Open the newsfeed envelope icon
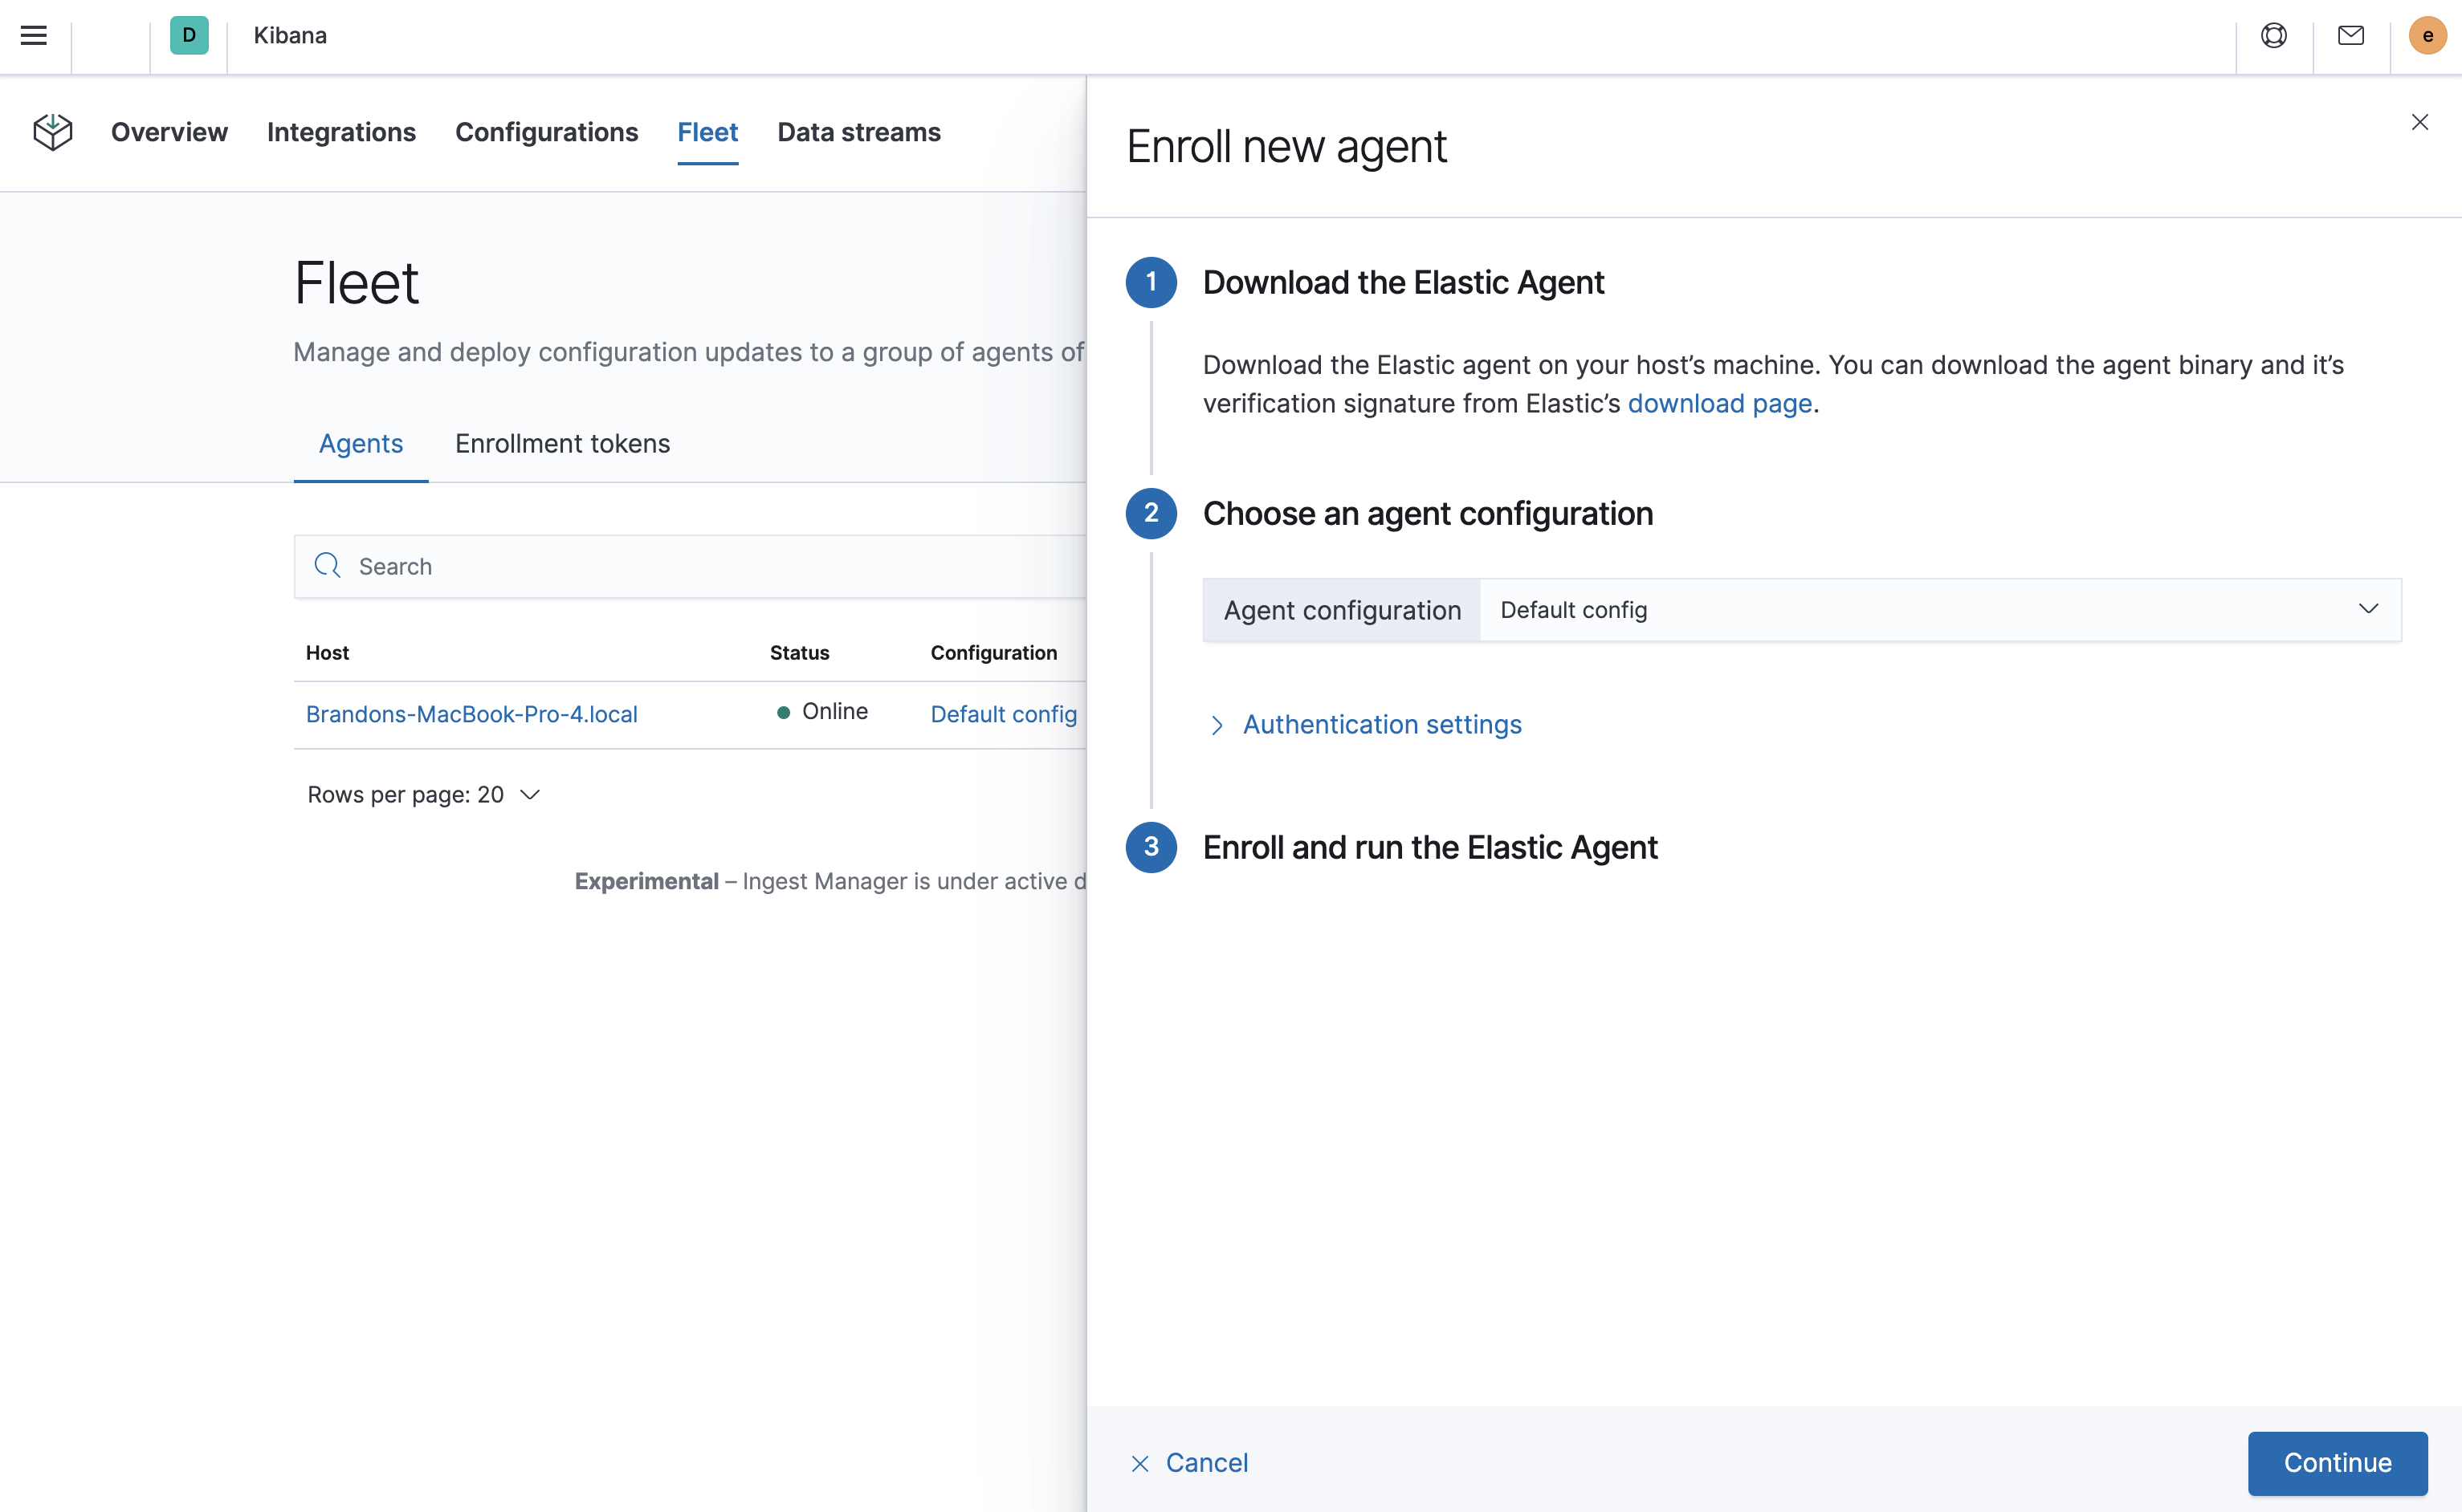 coord(2350,36)
